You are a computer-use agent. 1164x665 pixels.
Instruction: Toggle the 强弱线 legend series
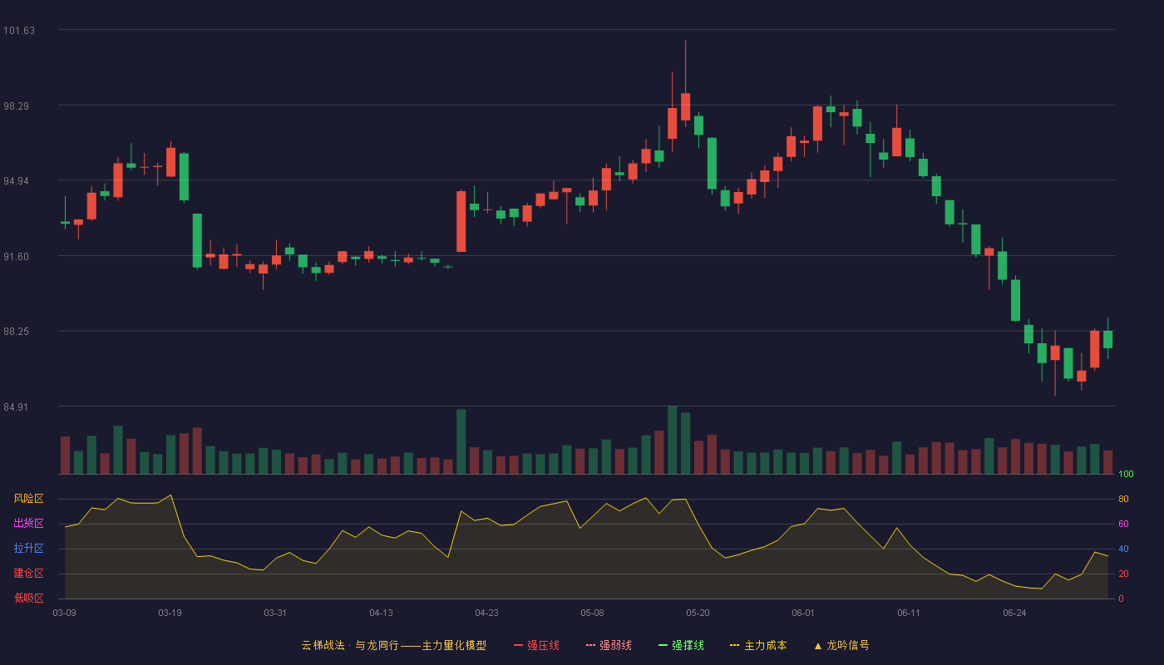click(609, 645)
